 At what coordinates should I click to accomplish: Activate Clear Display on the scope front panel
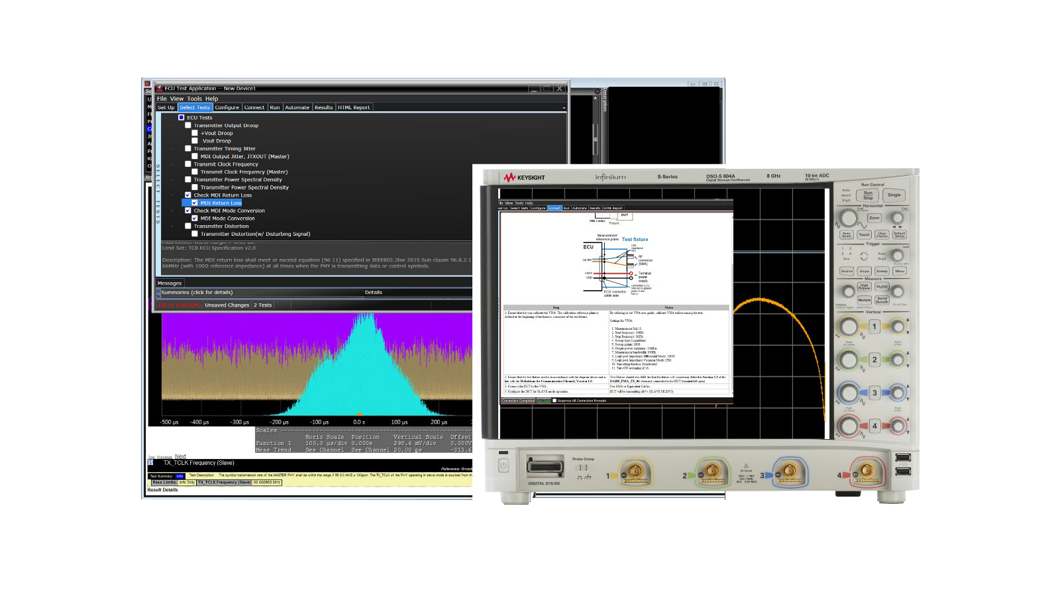pos(881,235)
